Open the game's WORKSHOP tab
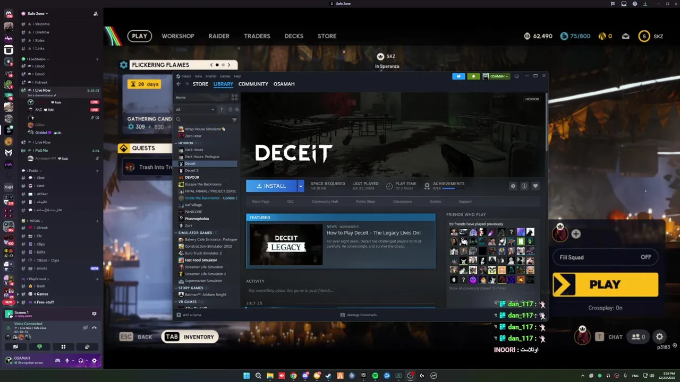Screen dimensions: 680x382 (x=178, y=36)
